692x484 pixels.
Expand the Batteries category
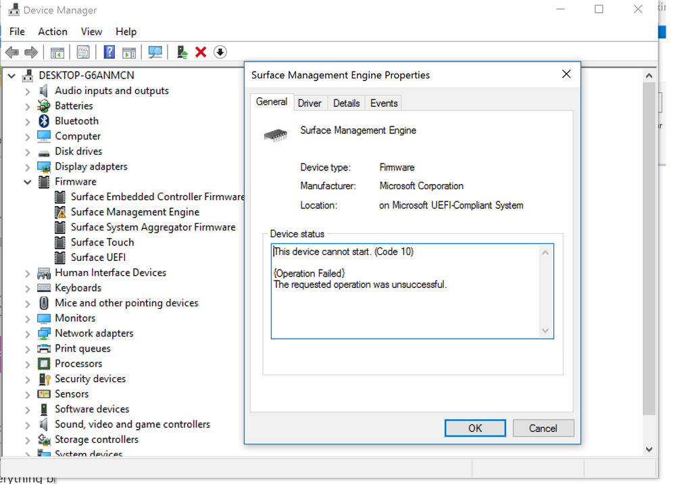[27, 106]
